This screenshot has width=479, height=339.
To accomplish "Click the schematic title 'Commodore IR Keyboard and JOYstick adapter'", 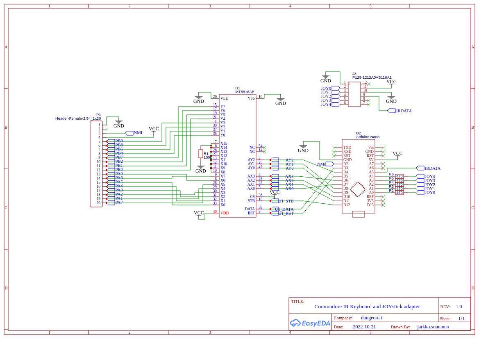I will coord(367,307).
